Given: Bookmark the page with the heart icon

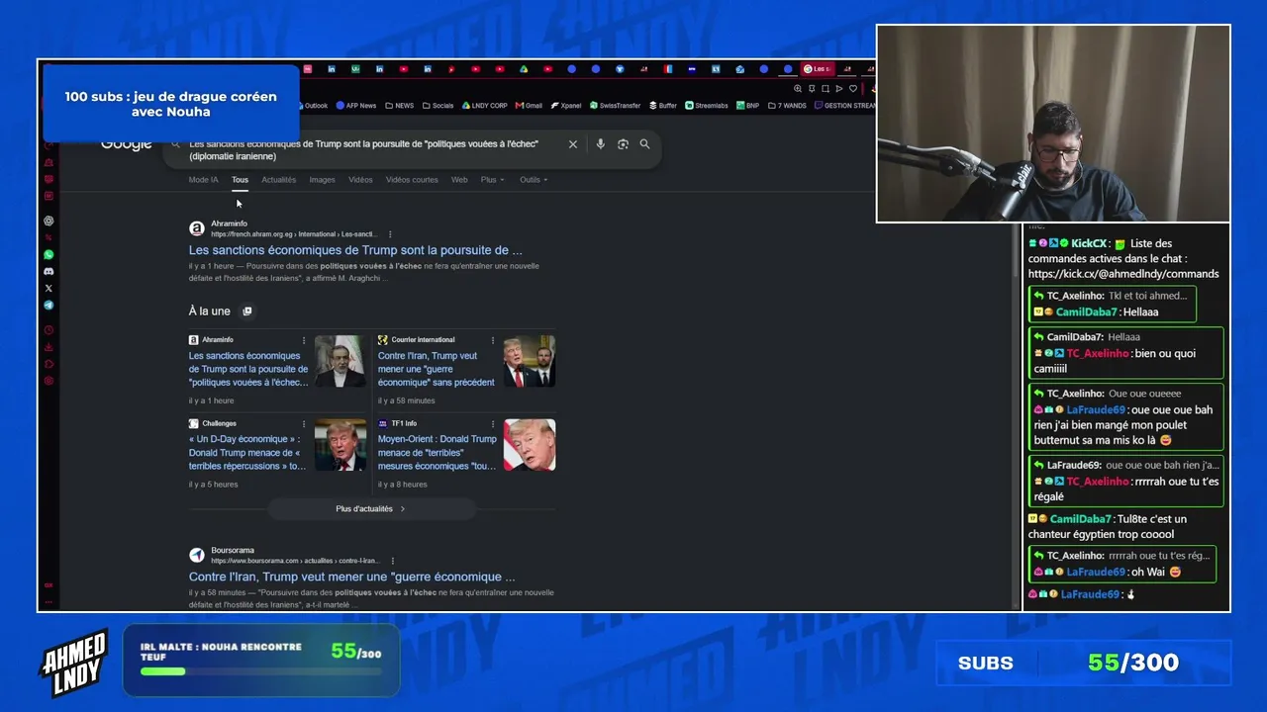Looking at the screenshot, I should pos(853,89).
